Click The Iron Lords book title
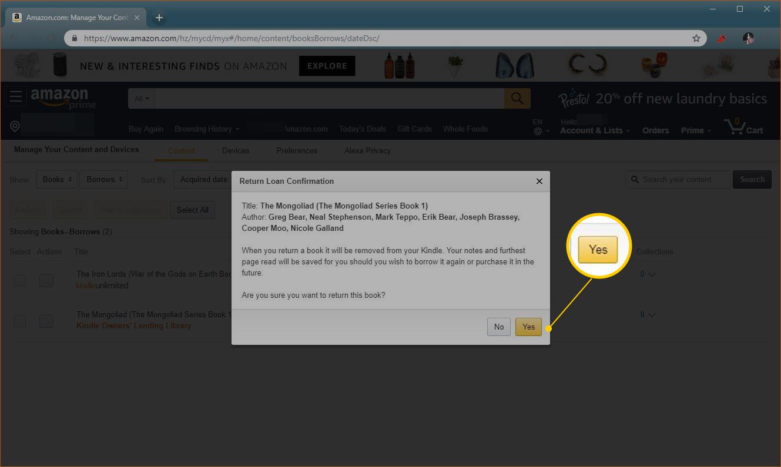The image size is (781, 467). click(154, 274)
